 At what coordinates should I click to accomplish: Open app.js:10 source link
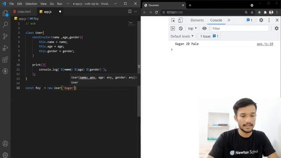click(x=265, y=44)
